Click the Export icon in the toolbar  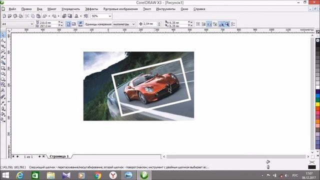click(70, 16)
